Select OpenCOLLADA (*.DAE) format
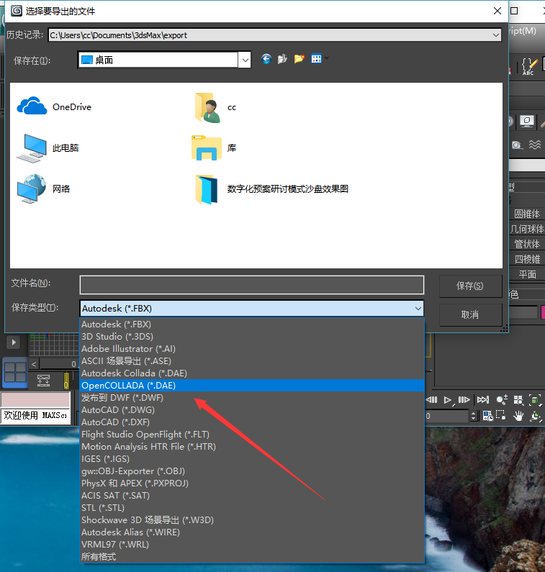This screenshot has width=545, height=572. (x=252, y=385)
